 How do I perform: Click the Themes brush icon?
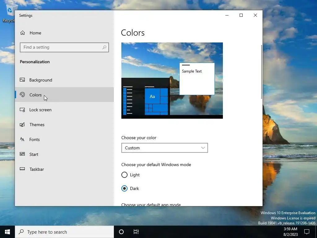(x=22, y=125)
